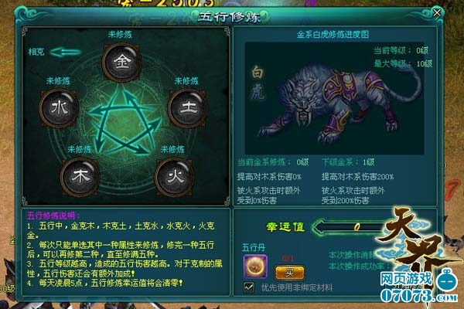This screenshot has height=309, width=464.
Task: Select the 木 (Wood) element orb
Action: coord(80,177)
